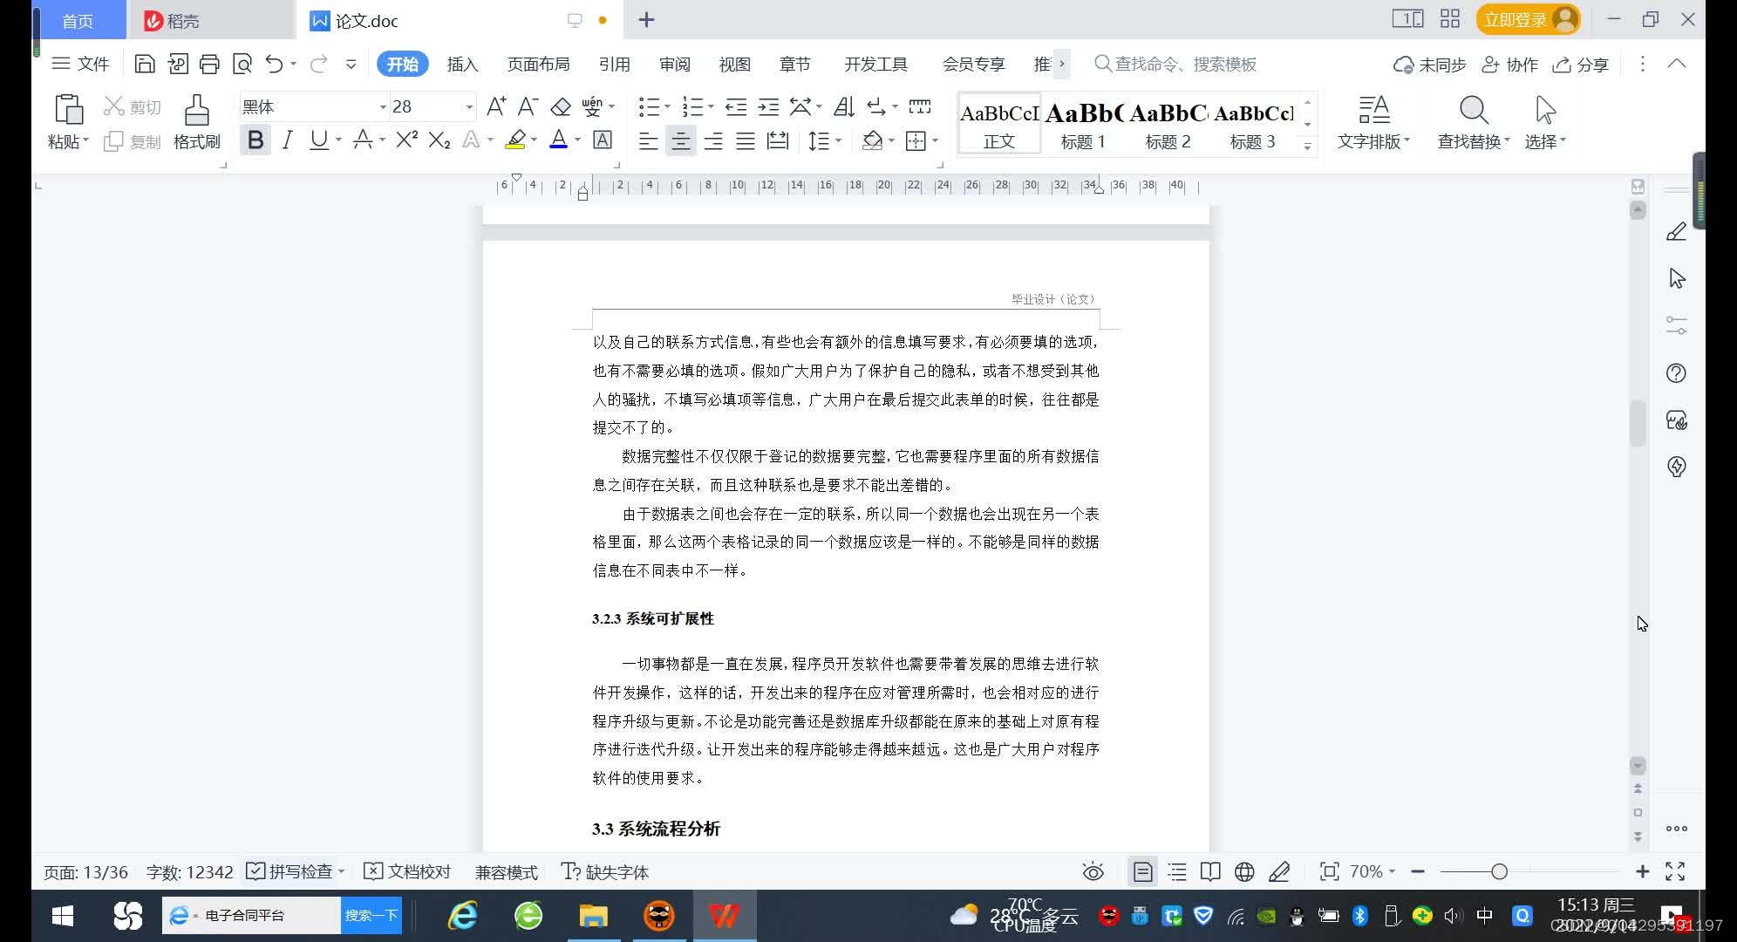The image size is (1737, 942).
Task: Apply the yellow text highlight color
Action: coord(515,140)
